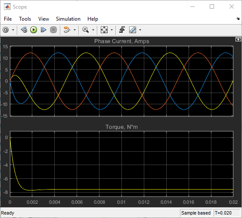
Task: Click the Step Forward button
Action: pyautogui.click(x=43, y=30)
